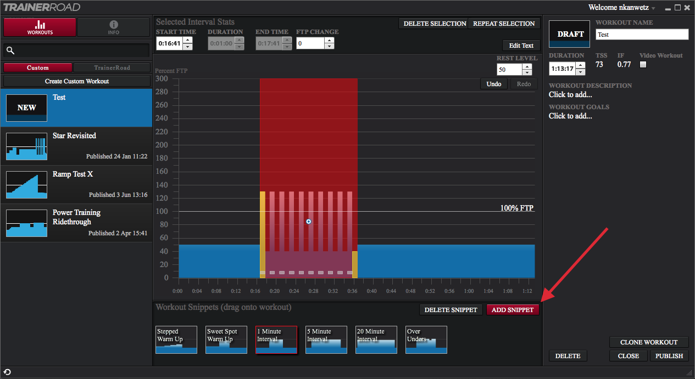The height and width of the screenshot is (379, 695).
Task: Open the Info section
Action: pyautogui.click(x=113, y=27)
